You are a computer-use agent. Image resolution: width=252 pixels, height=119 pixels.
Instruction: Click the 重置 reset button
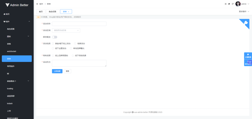pyautogui.click(x=67, y=71)
